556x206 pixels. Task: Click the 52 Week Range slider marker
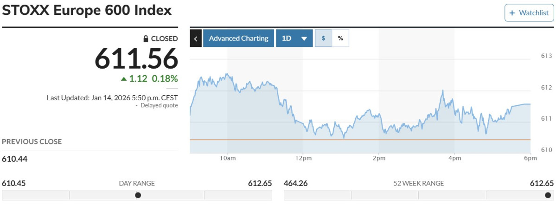548,195
